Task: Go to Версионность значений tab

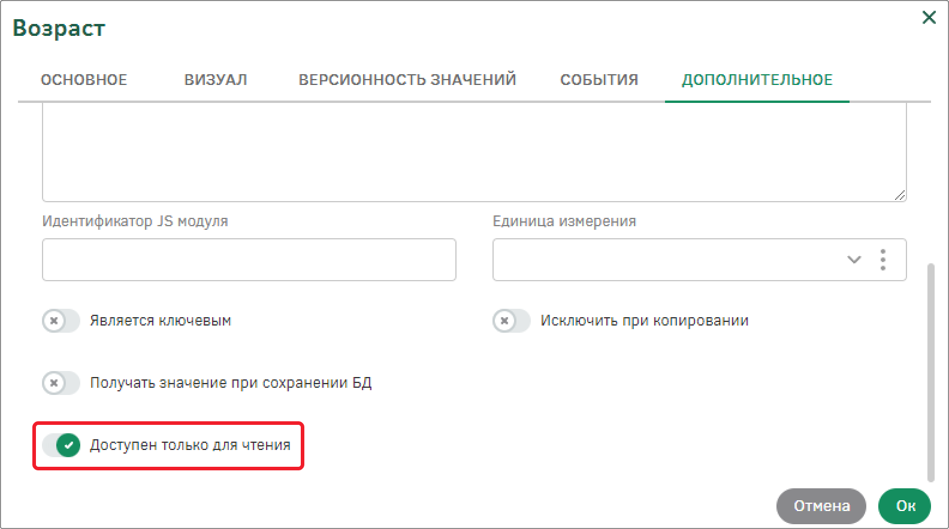Action: pyautogui.click(x=407, y=80)
